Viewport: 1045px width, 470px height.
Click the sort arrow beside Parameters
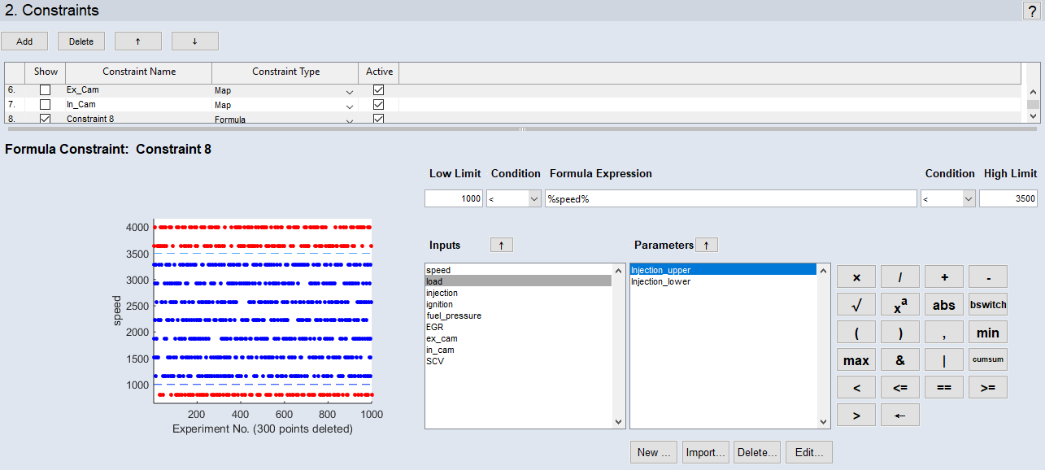tap(706, 245)
